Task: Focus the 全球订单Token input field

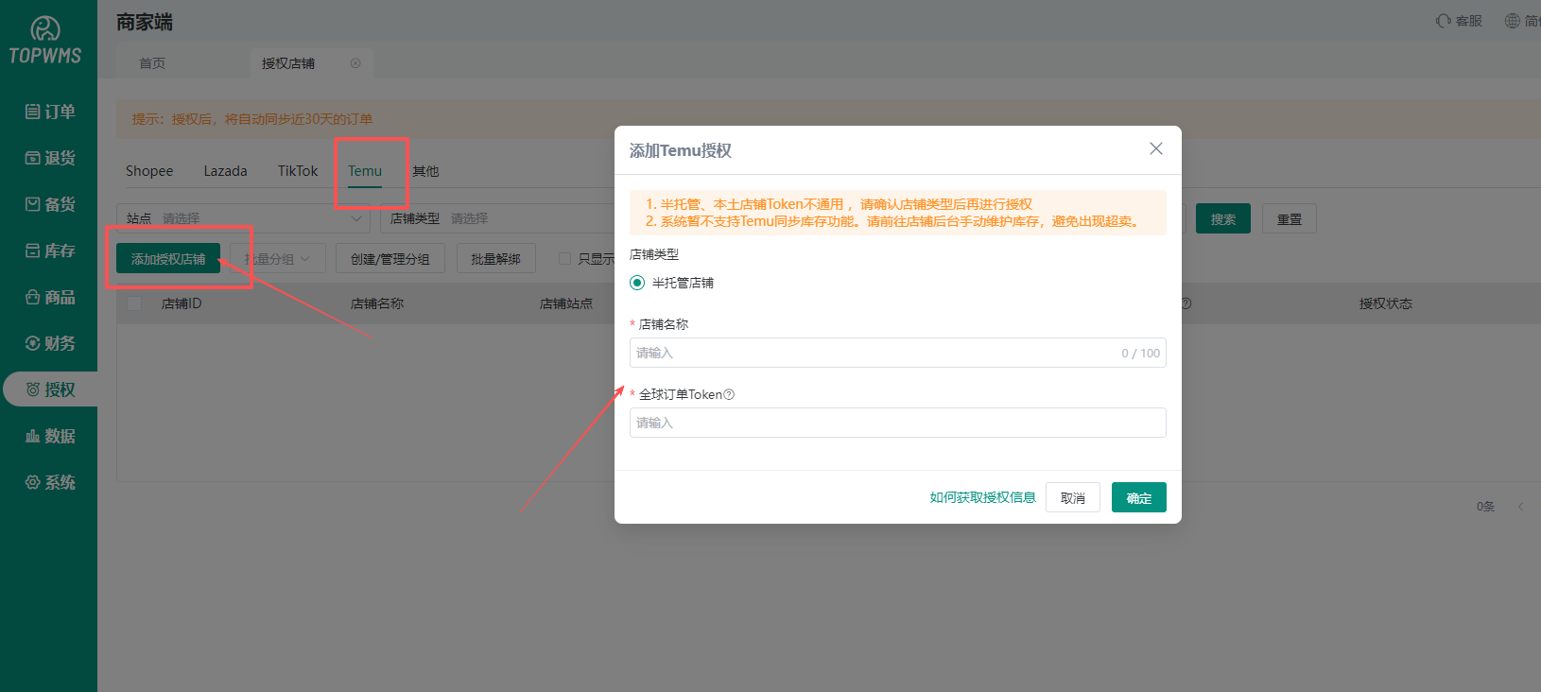Action: 898,423
